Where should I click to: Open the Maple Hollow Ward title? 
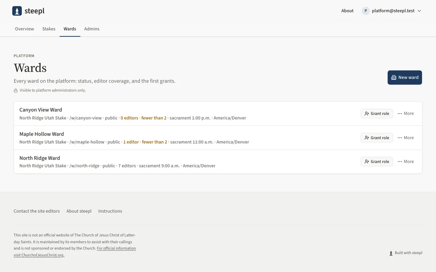(41, 134)
